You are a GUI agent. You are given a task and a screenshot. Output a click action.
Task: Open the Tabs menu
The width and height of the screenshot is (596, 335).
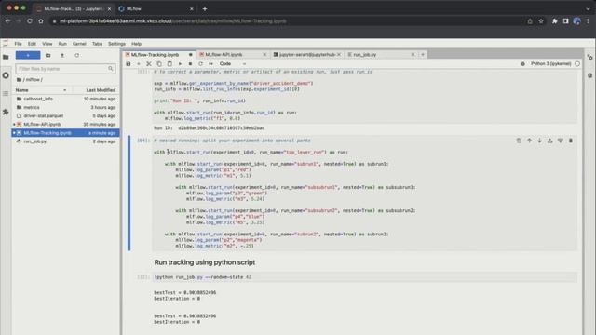97,44
